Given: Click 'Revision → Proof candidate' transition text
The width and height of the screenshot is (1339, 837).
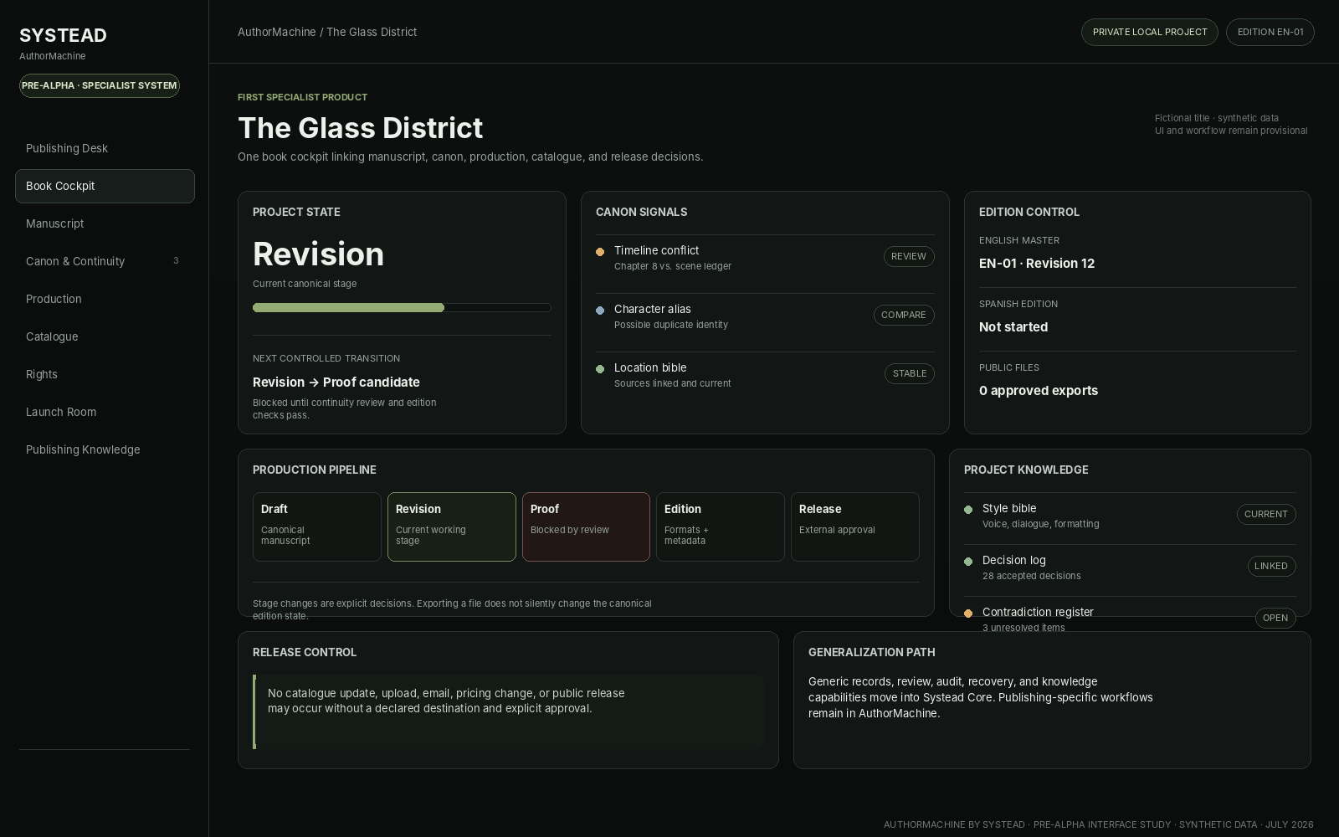Looking at the screenshot, I should coord(336,382).
